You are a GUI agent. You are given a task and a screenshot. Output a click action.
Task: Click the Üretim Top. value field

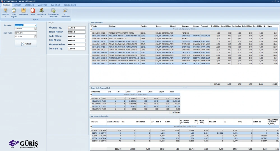[77, 28]
